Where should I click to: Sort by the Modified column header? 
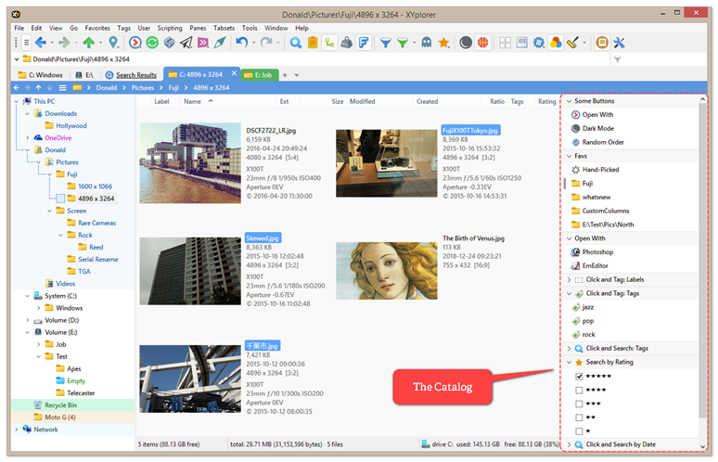tap(362, 101)
